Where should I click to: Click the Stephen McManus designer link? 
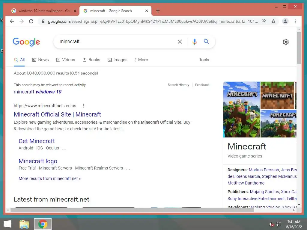(279, 176)
